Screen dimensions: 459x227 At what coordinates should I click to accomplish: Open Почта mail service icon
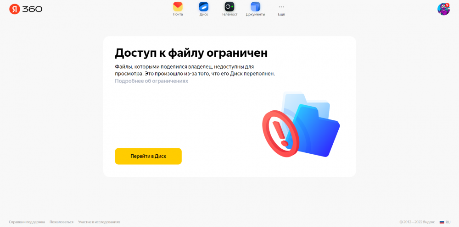coord(178,6)
